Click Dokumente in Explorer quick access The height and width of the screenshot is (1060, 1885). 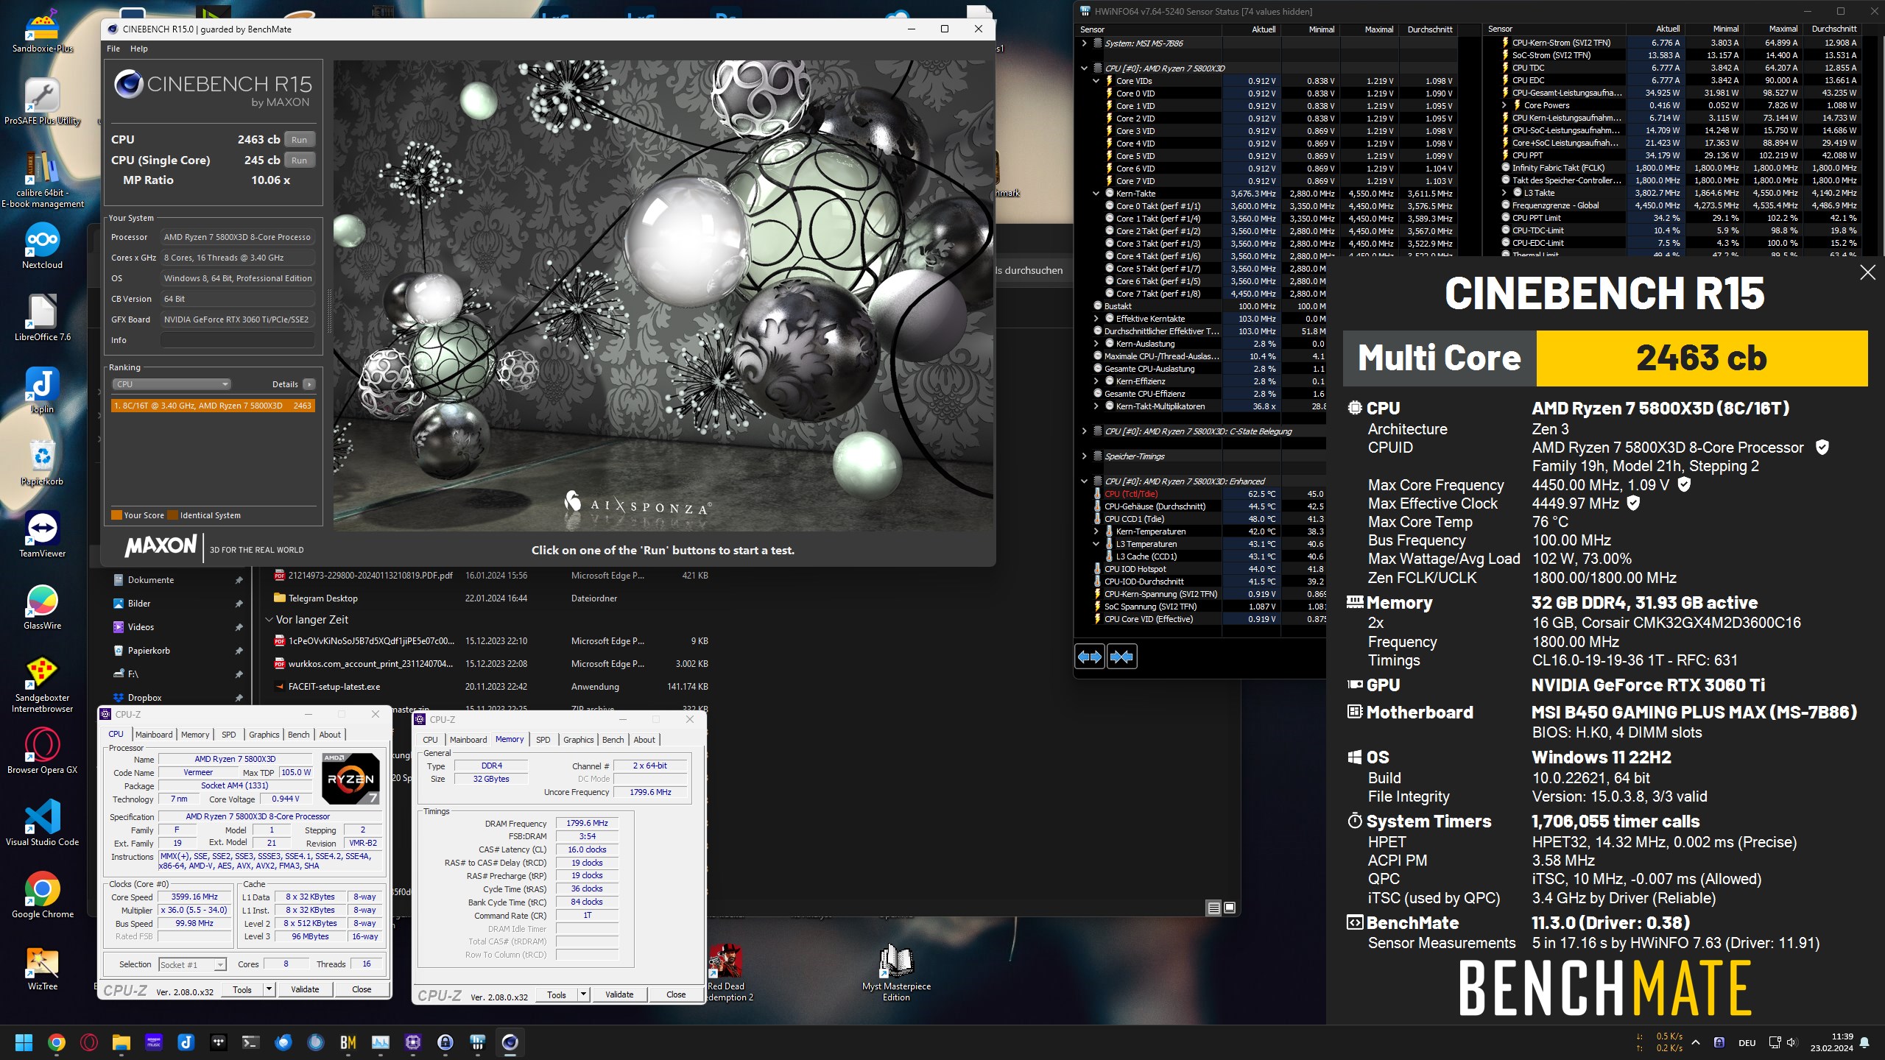[151, 580]
